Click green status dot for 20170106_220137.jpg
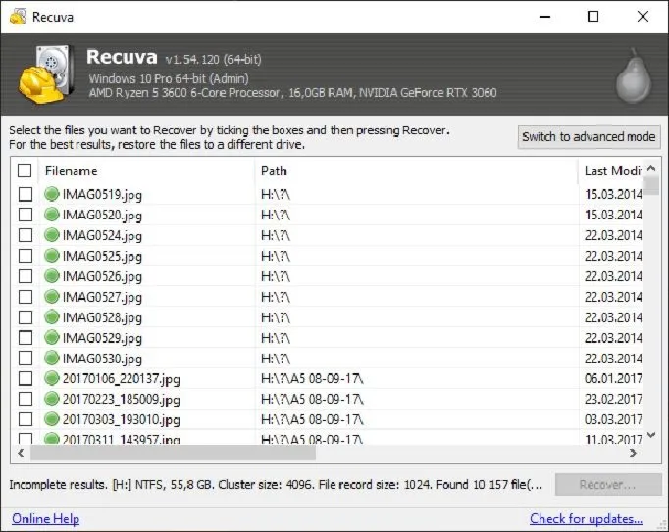This screenshot has width=669, height=532. pos(52,378)
